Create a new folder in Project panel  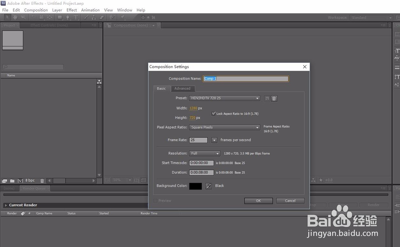coord(12,181)
